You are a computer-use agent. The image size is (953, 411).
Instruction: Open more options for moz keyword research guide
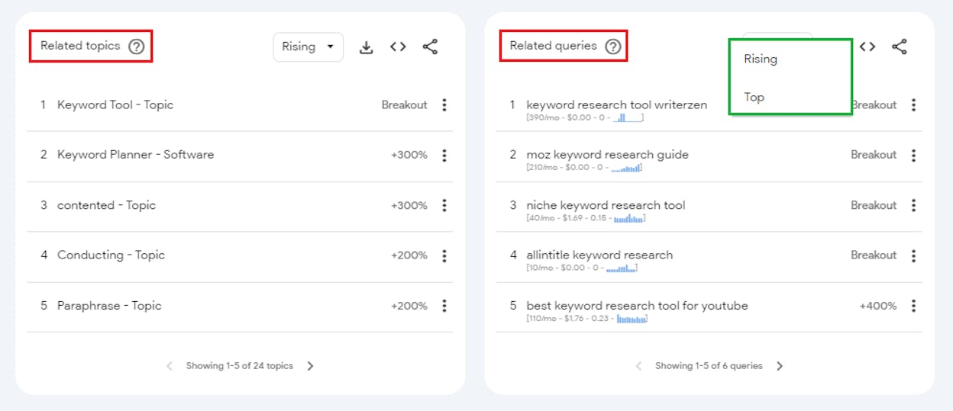[x=914, y=156]
